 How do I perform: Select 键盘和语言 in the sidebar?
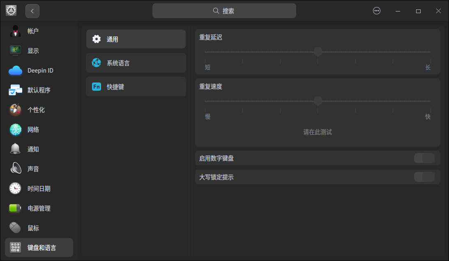(x=39, y=247)
